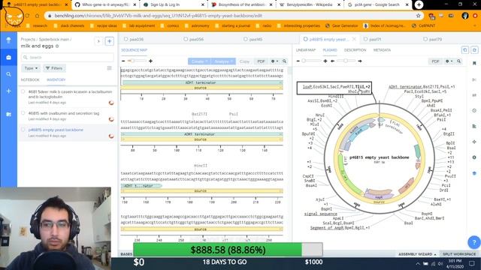Tick checkbox for 4681 5deer milk casein entry
Screen dimensions: 481x270
point(23,91)
